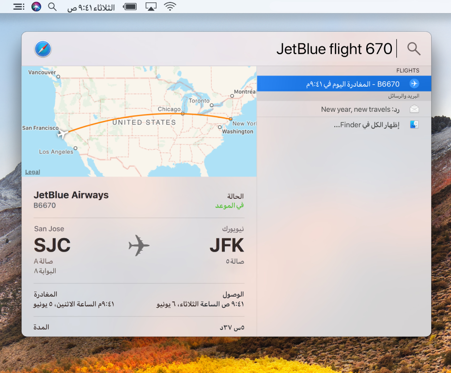
Task: Click the Finder icon in the results list
Action: pyautogui.click(x=414, y=125)
